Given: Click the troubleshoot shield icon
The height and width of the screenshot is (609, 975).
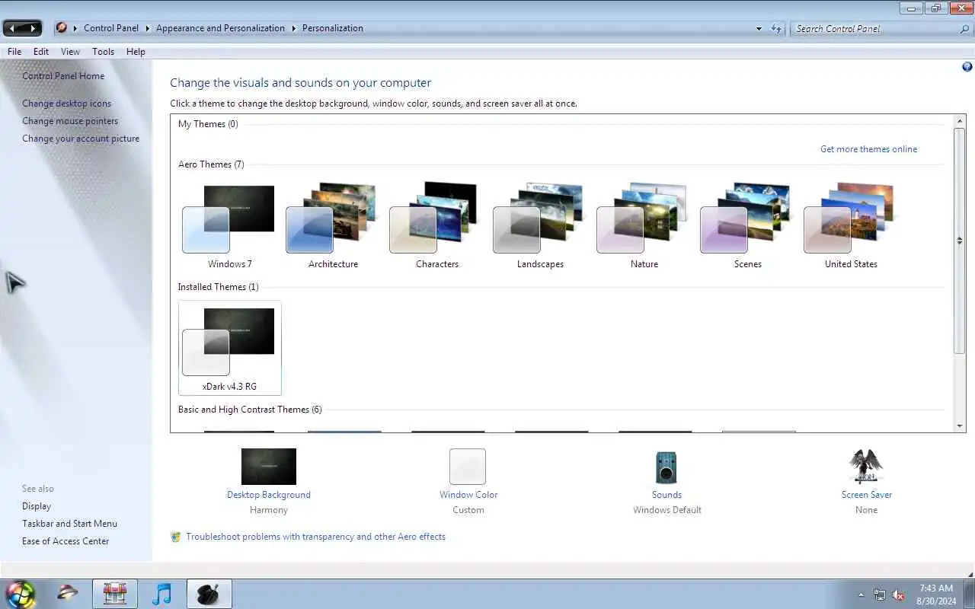Looking at the screenshot, I should click(176, 537).
